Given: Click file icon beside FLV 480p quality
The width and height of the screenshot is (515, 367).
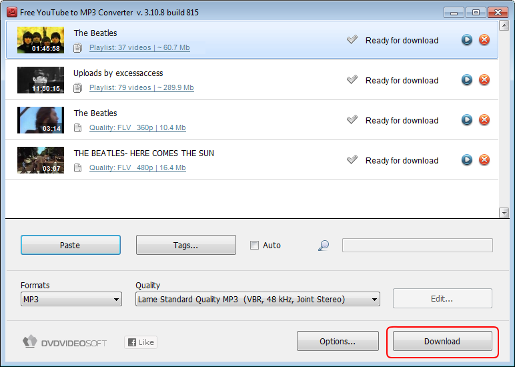Looking at the screenshot, I should 78,168.
